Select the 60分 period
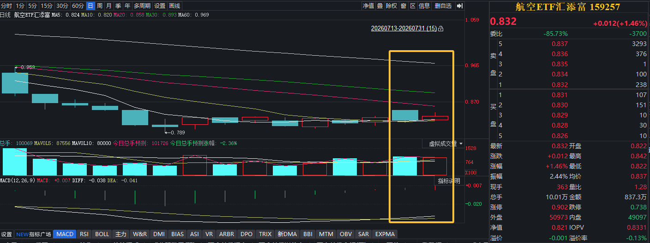This screenshot has width=650, height=243. coord(78,6)
